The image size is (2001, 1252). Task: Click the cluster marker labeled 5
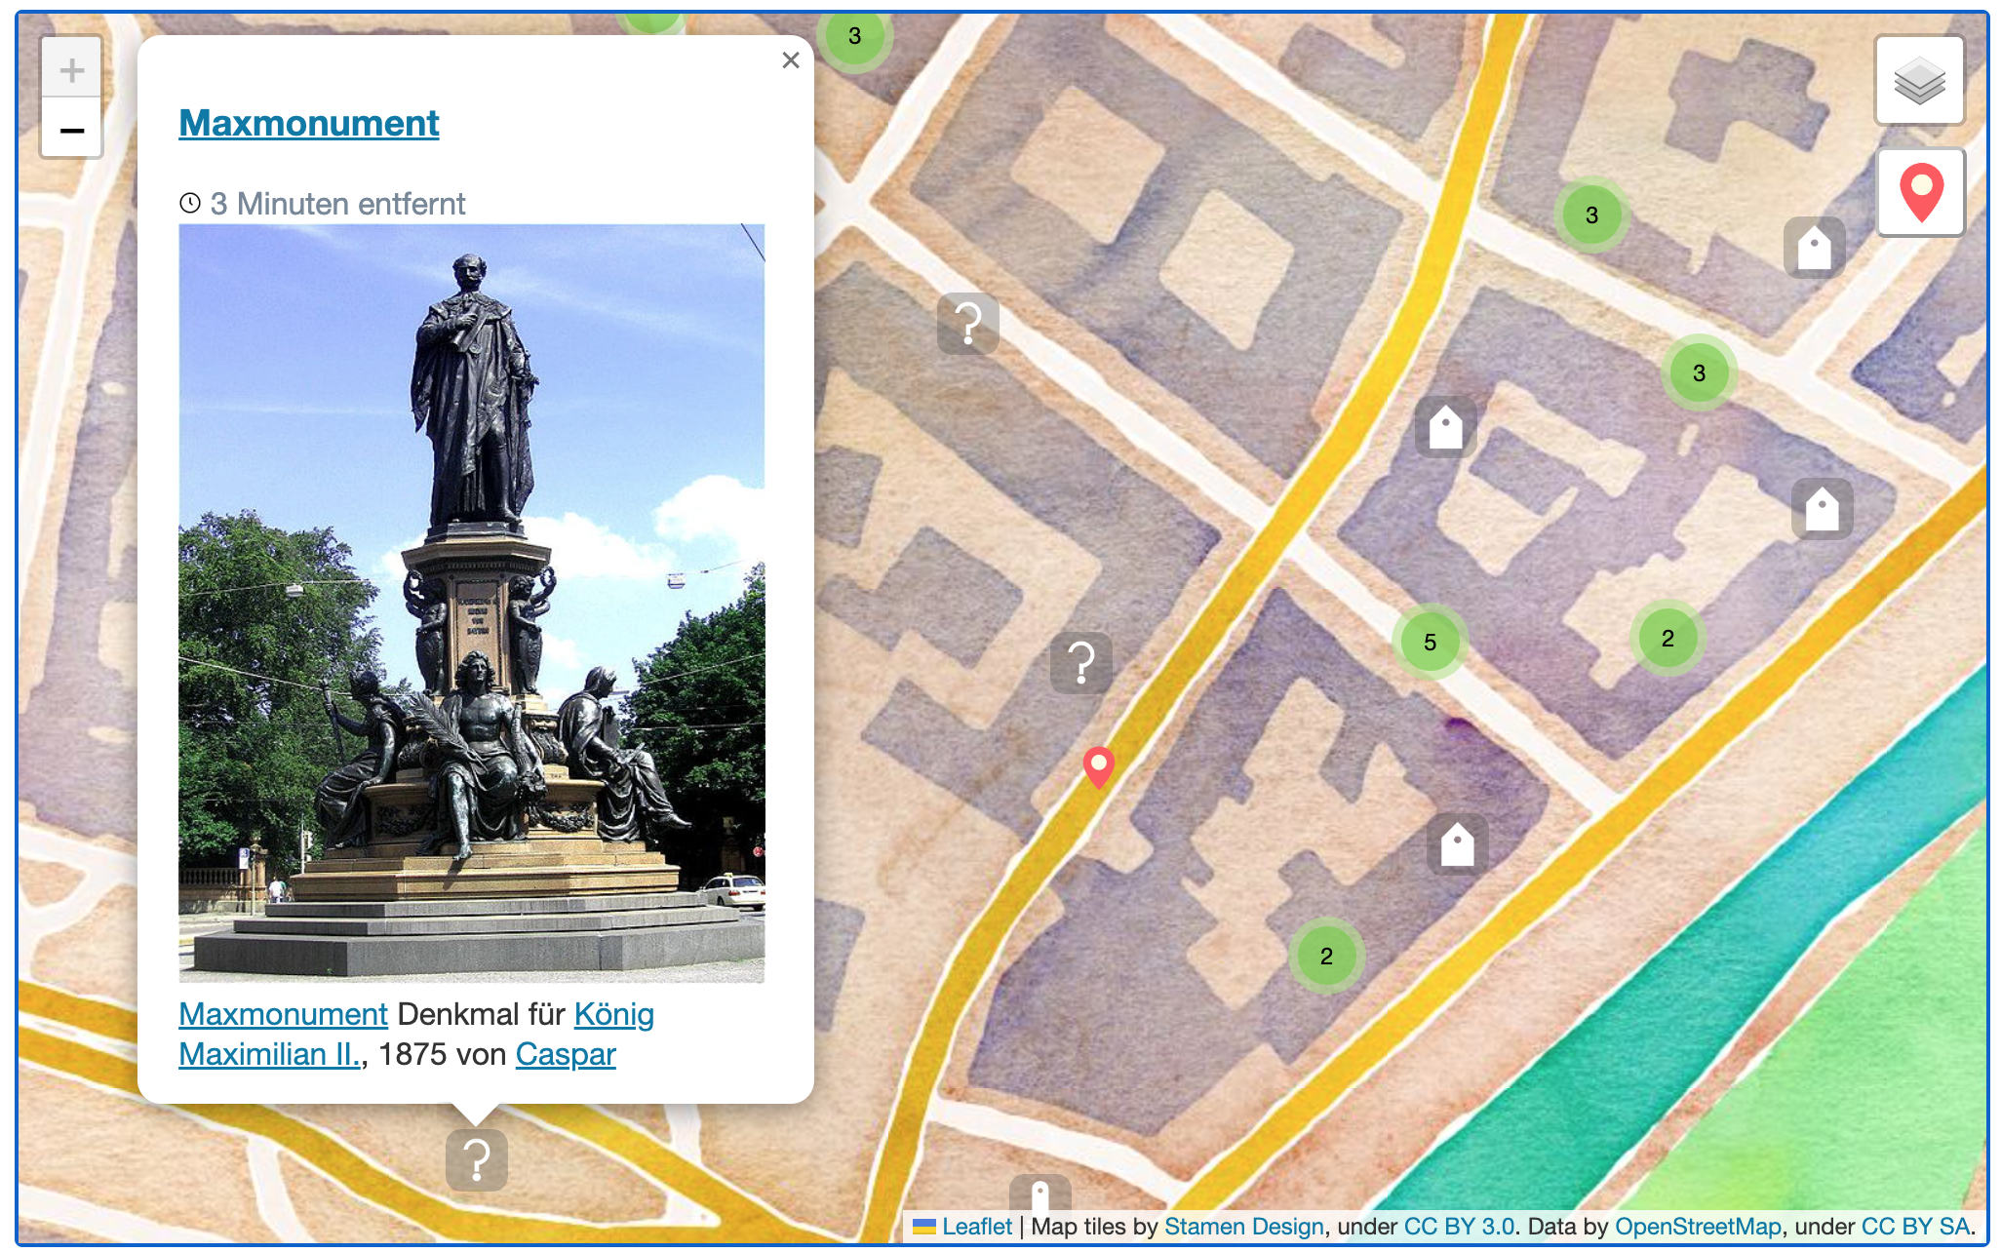coord(1429,642)
